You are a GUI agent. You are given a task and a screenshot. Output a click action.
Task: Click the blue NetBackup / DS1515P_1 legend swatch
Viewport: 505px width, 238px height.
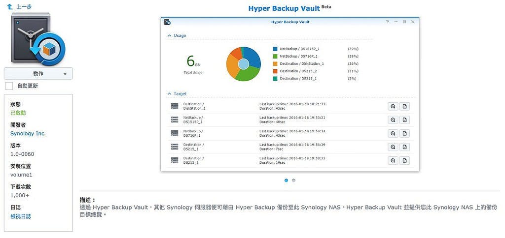[x=275, y=49]
